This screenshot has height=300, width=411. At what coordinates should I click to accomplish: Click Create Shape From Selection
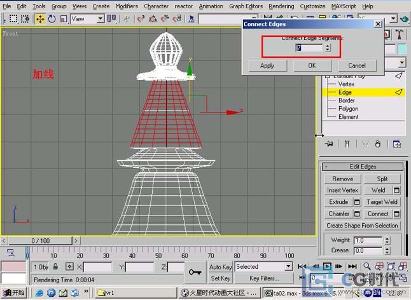click(x=362, y=226)
